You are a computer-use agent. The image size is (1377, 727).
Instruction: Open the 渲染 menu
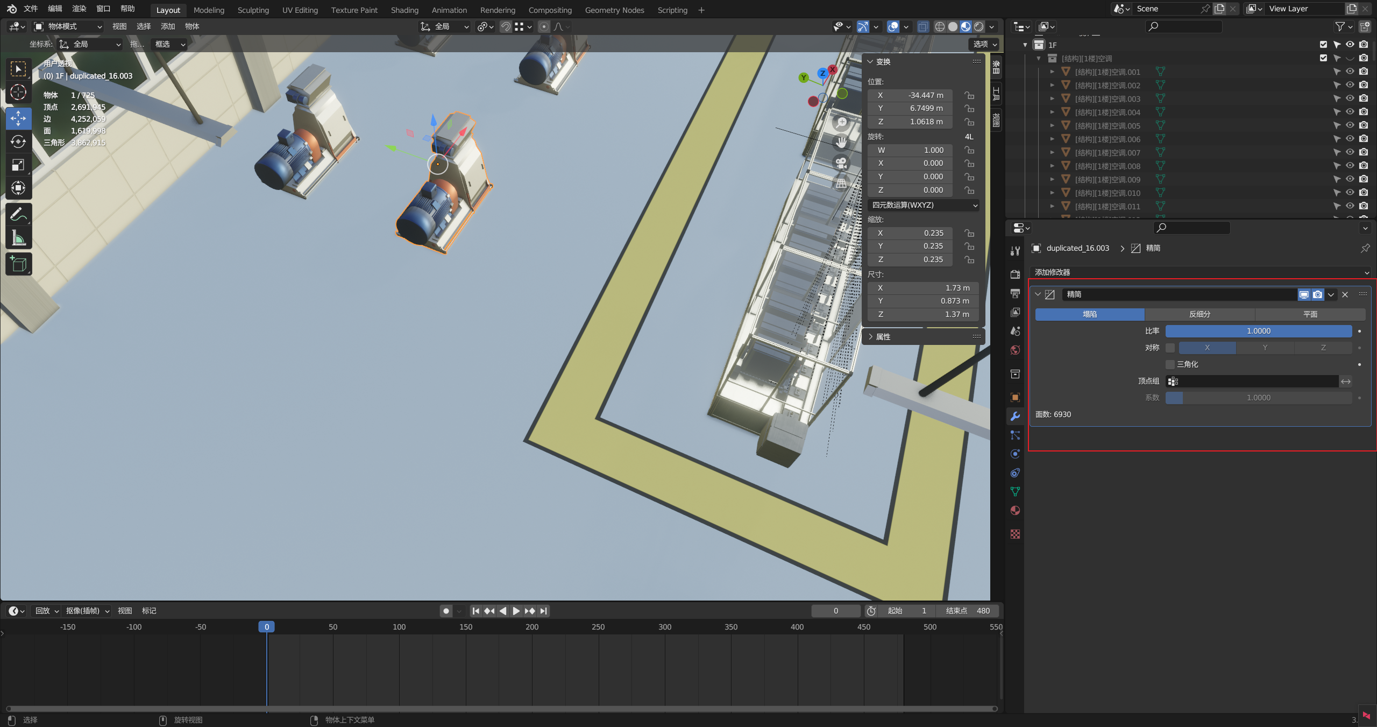point(79,9)
